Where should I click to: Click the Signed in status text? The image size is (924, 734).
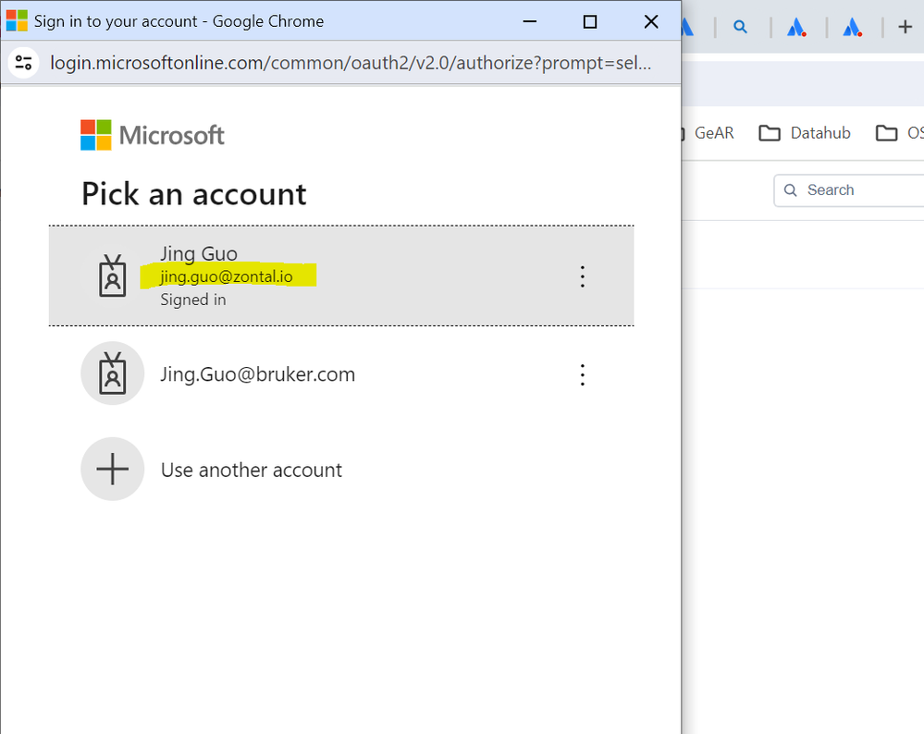193,300
